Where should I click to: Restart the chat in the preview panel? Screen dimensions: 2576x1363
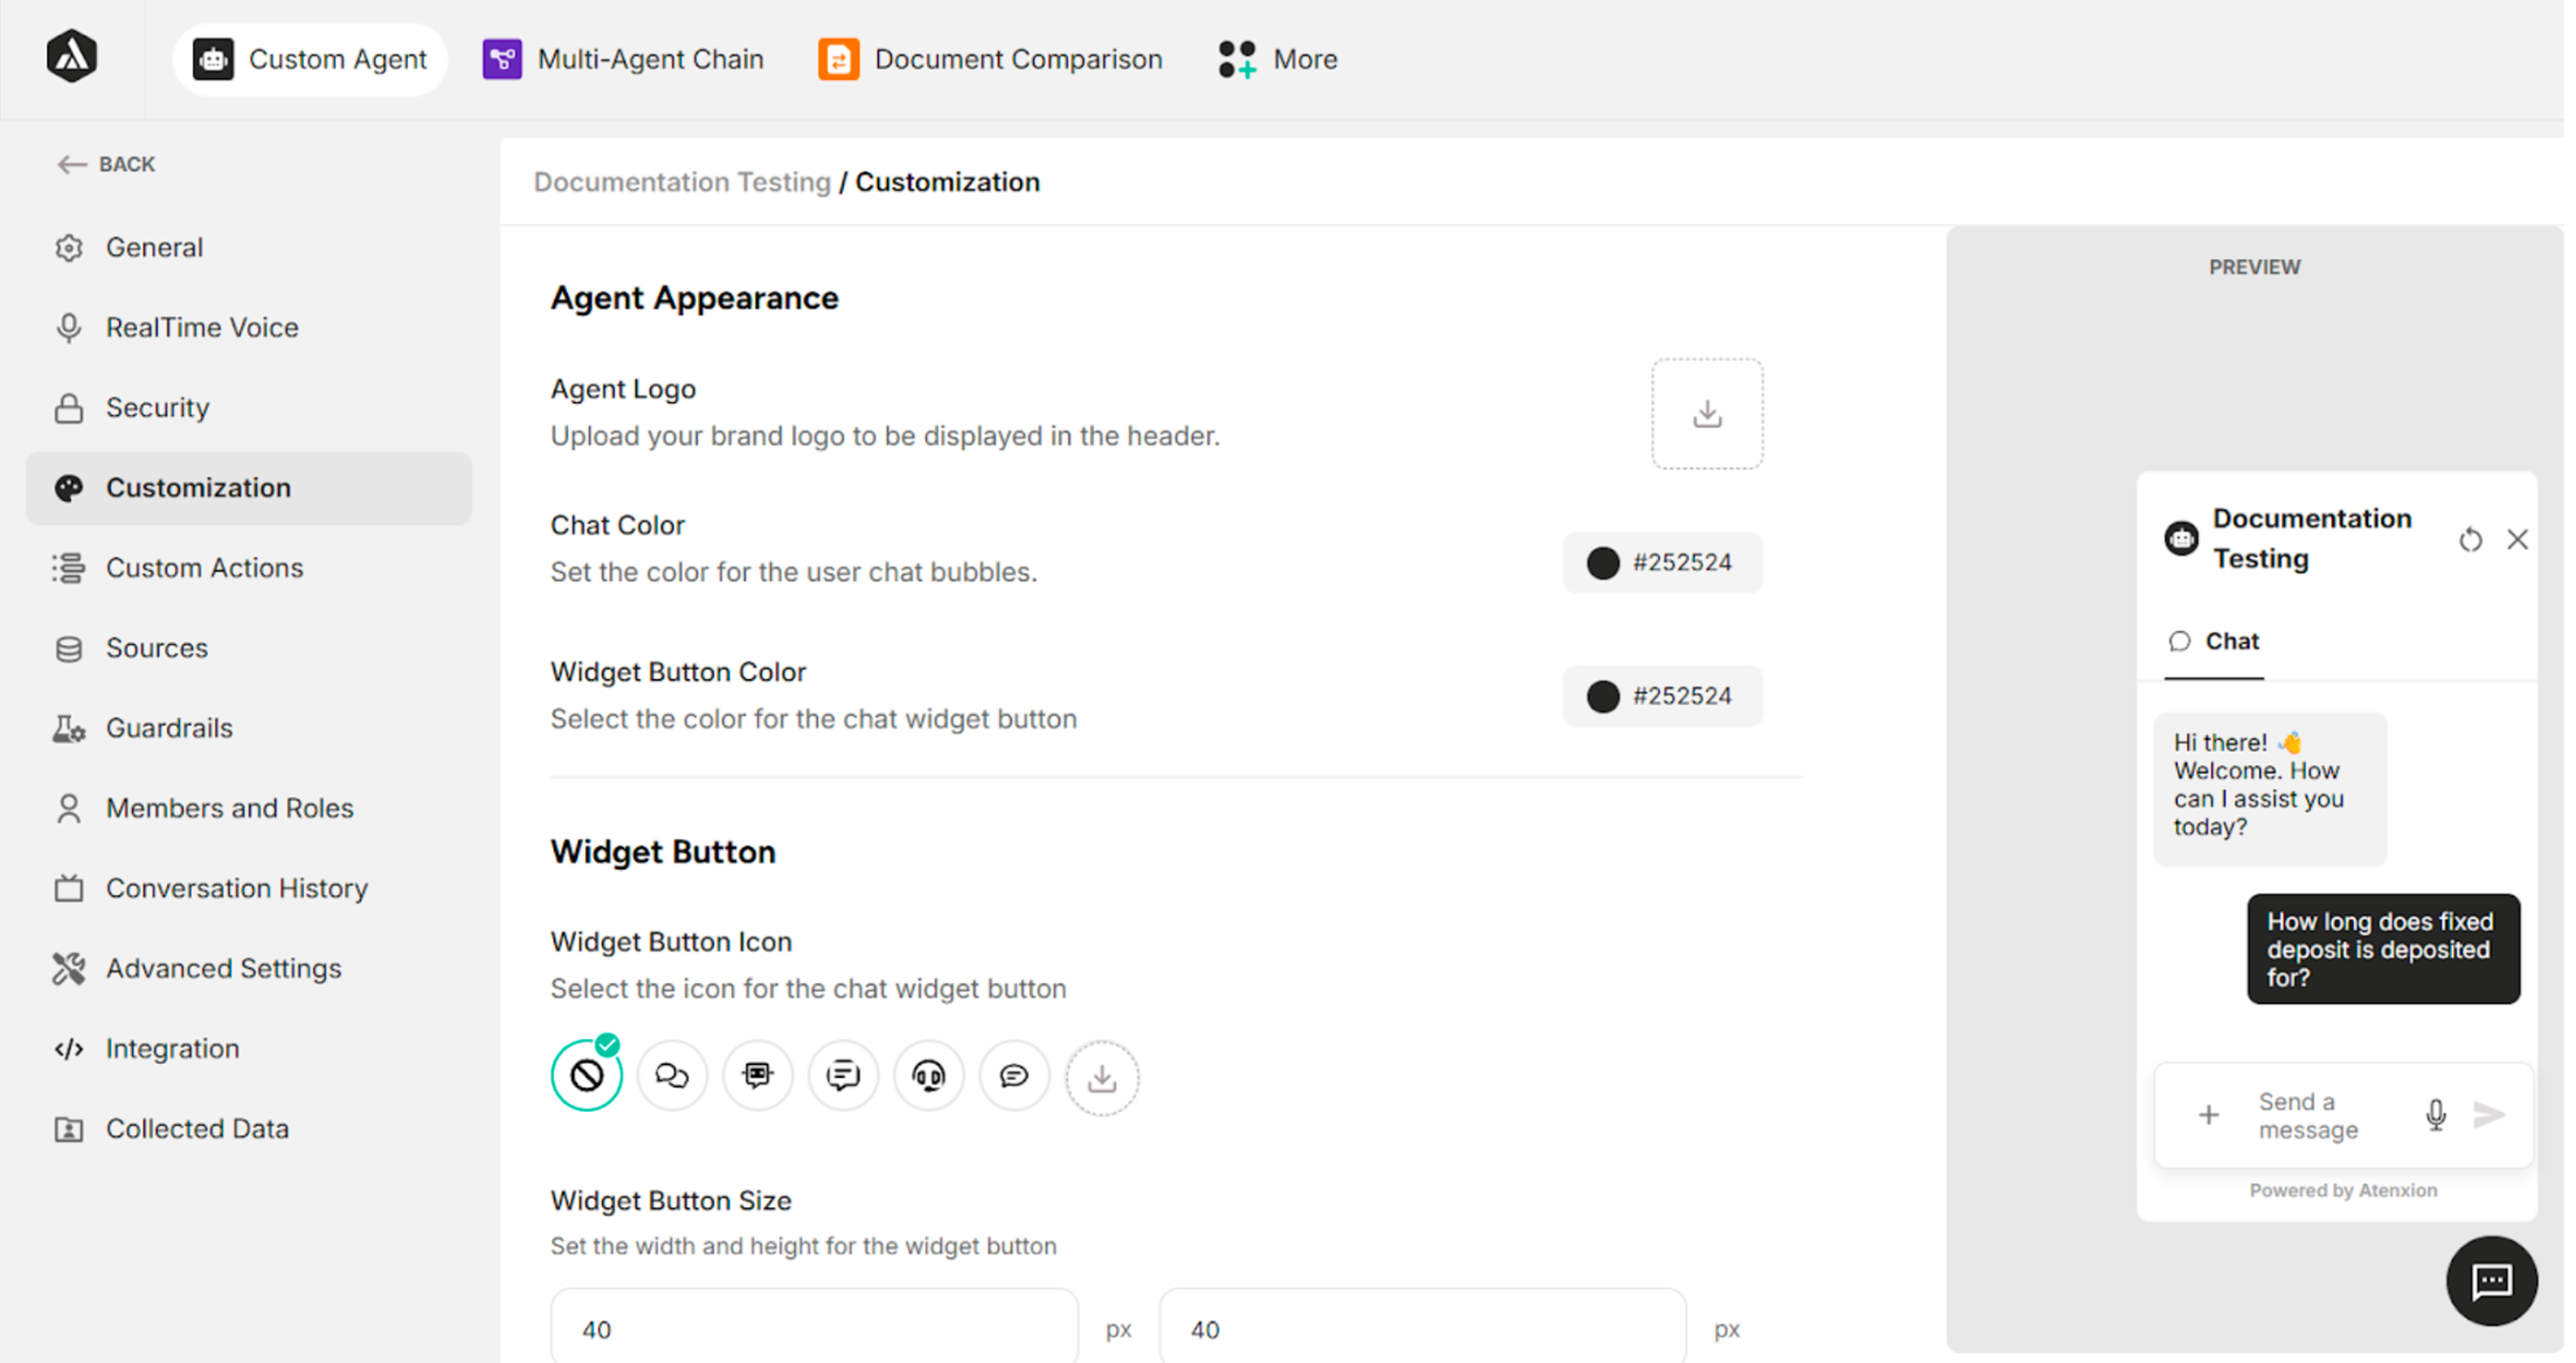2470,539
